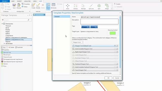Remove the Polygon tag
Viewport: 162px width, 91px height.
(x=88, y=27)
